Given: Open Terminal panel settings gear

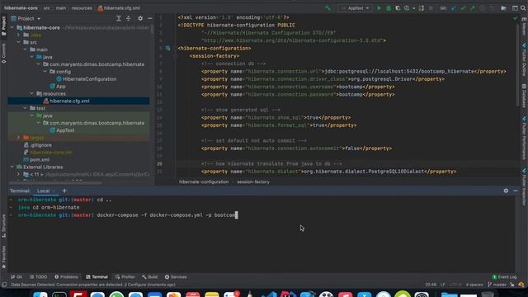Looking at the screenshot, I should tap(506, 191).
